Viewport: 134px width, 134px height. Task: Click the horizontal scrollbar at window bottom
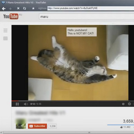click(x=68, y=133)
